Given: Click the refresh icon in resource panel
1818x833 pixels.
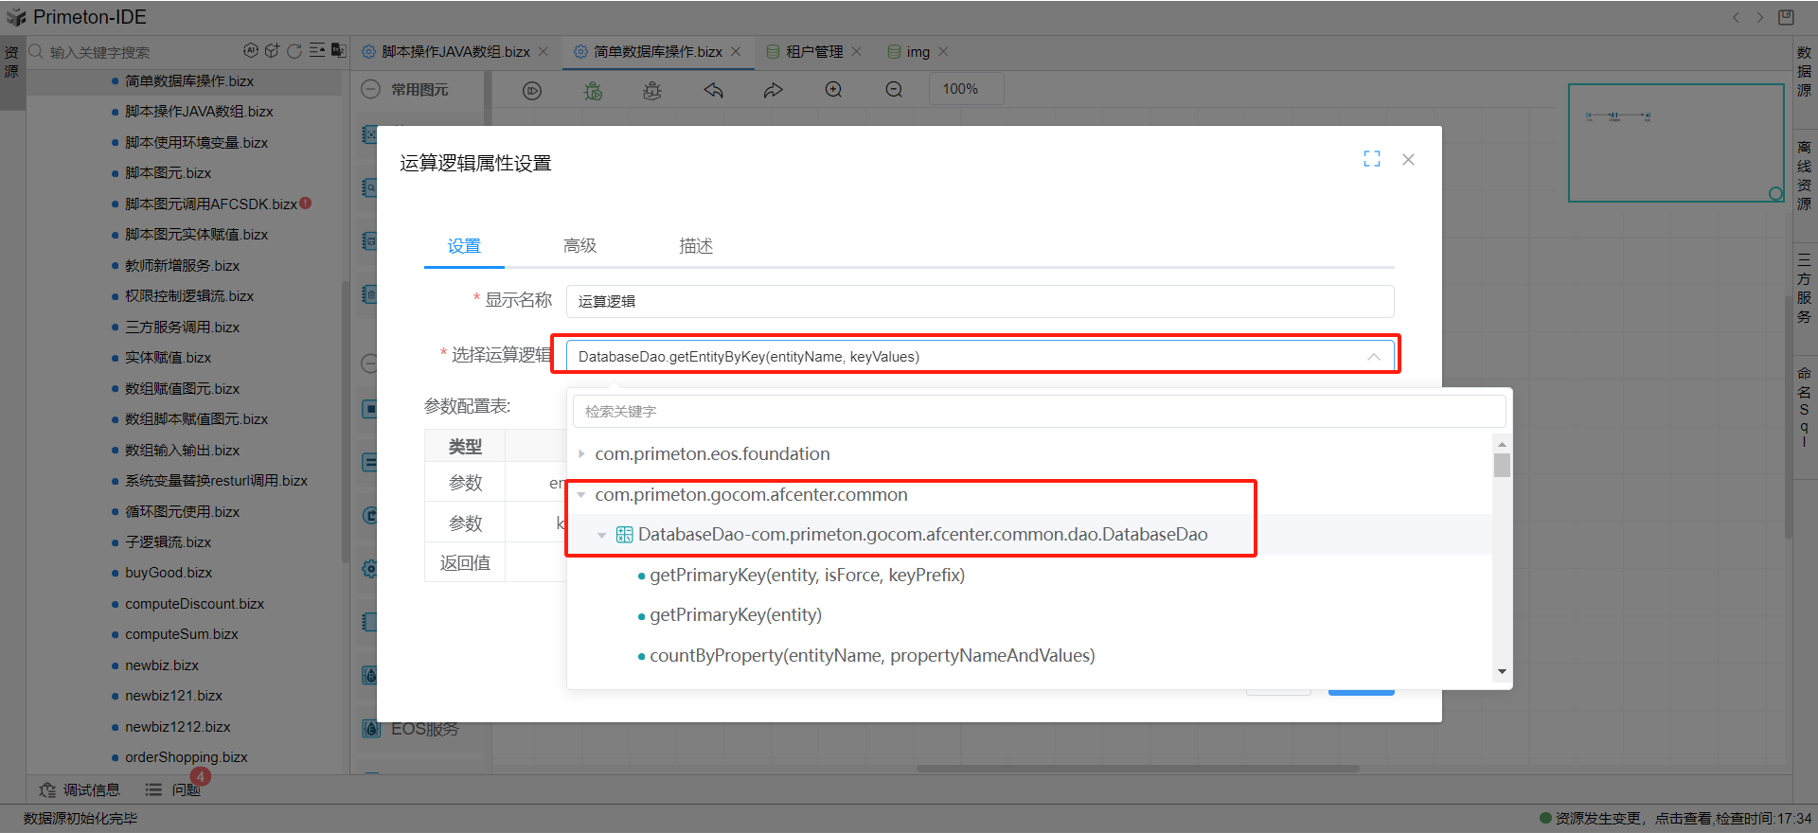Looking at the screenshot, I should point(294,51).
